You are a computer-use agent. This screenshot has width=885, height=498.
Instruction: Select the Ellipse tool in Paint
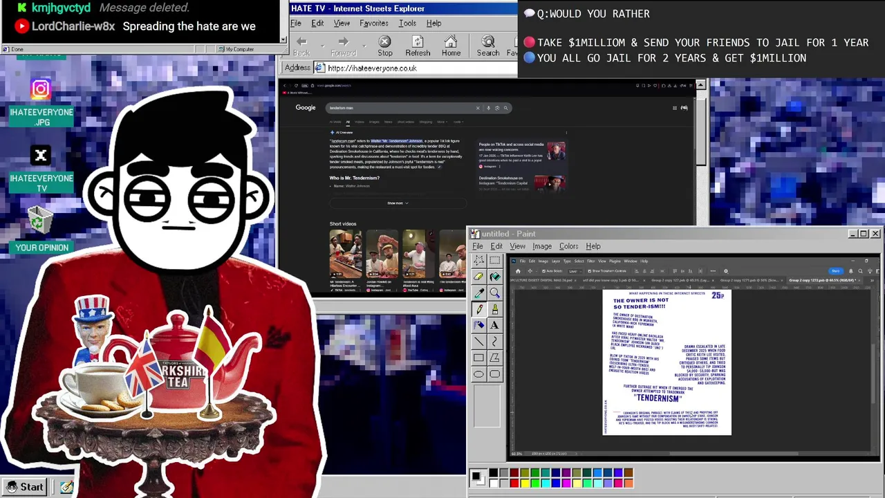pos(478,374)
